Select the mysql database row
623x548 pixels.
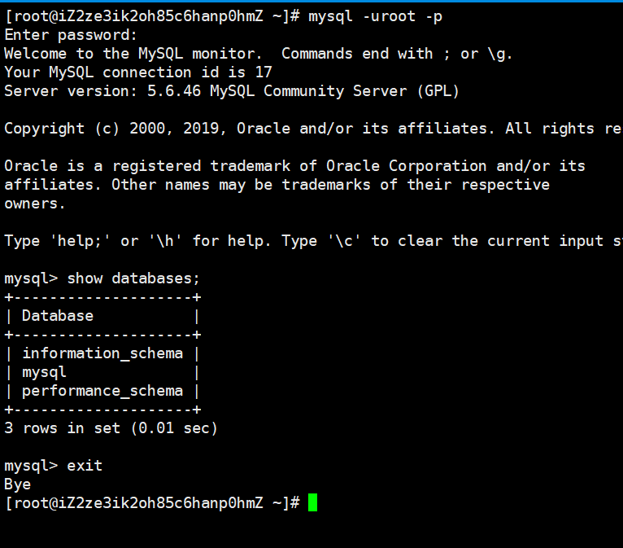pyautogui.click(x=102, y=372)
